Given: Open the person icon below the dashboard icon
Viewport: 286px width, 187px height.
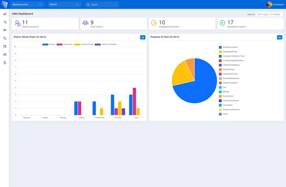Looking at the screenshot, I should point(5,22).
